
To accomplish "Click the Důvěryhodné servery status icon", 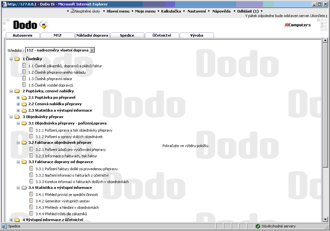I will pyautogui.click(x=258, y=226).
